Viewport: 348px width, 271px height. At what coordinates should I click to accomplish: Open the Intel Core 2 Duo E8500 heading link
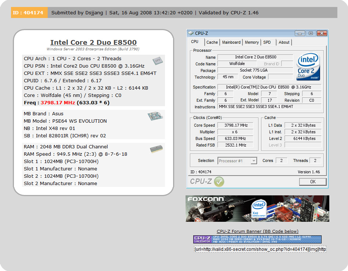[94, 42]
